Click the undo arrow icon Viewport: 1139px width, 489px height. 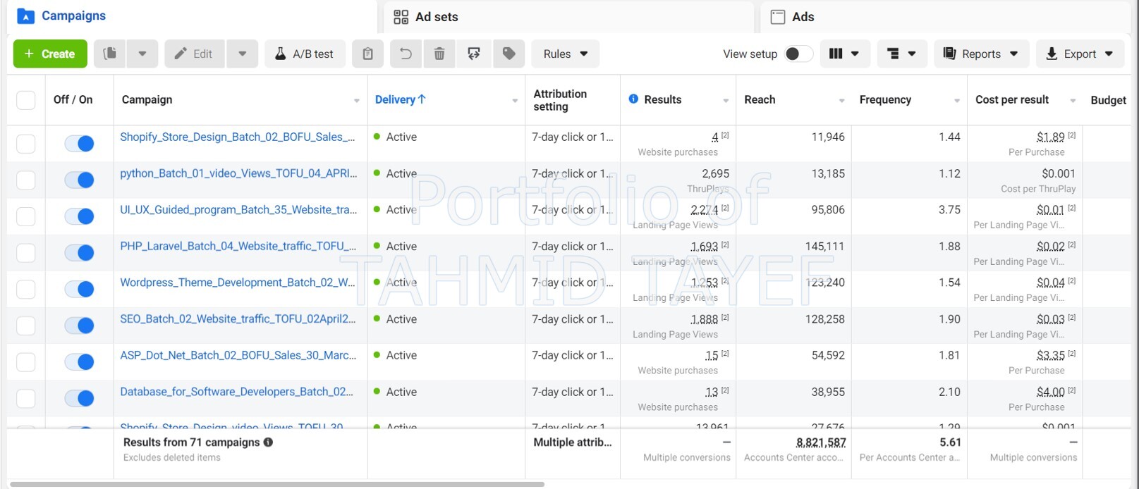coord(406,54)
